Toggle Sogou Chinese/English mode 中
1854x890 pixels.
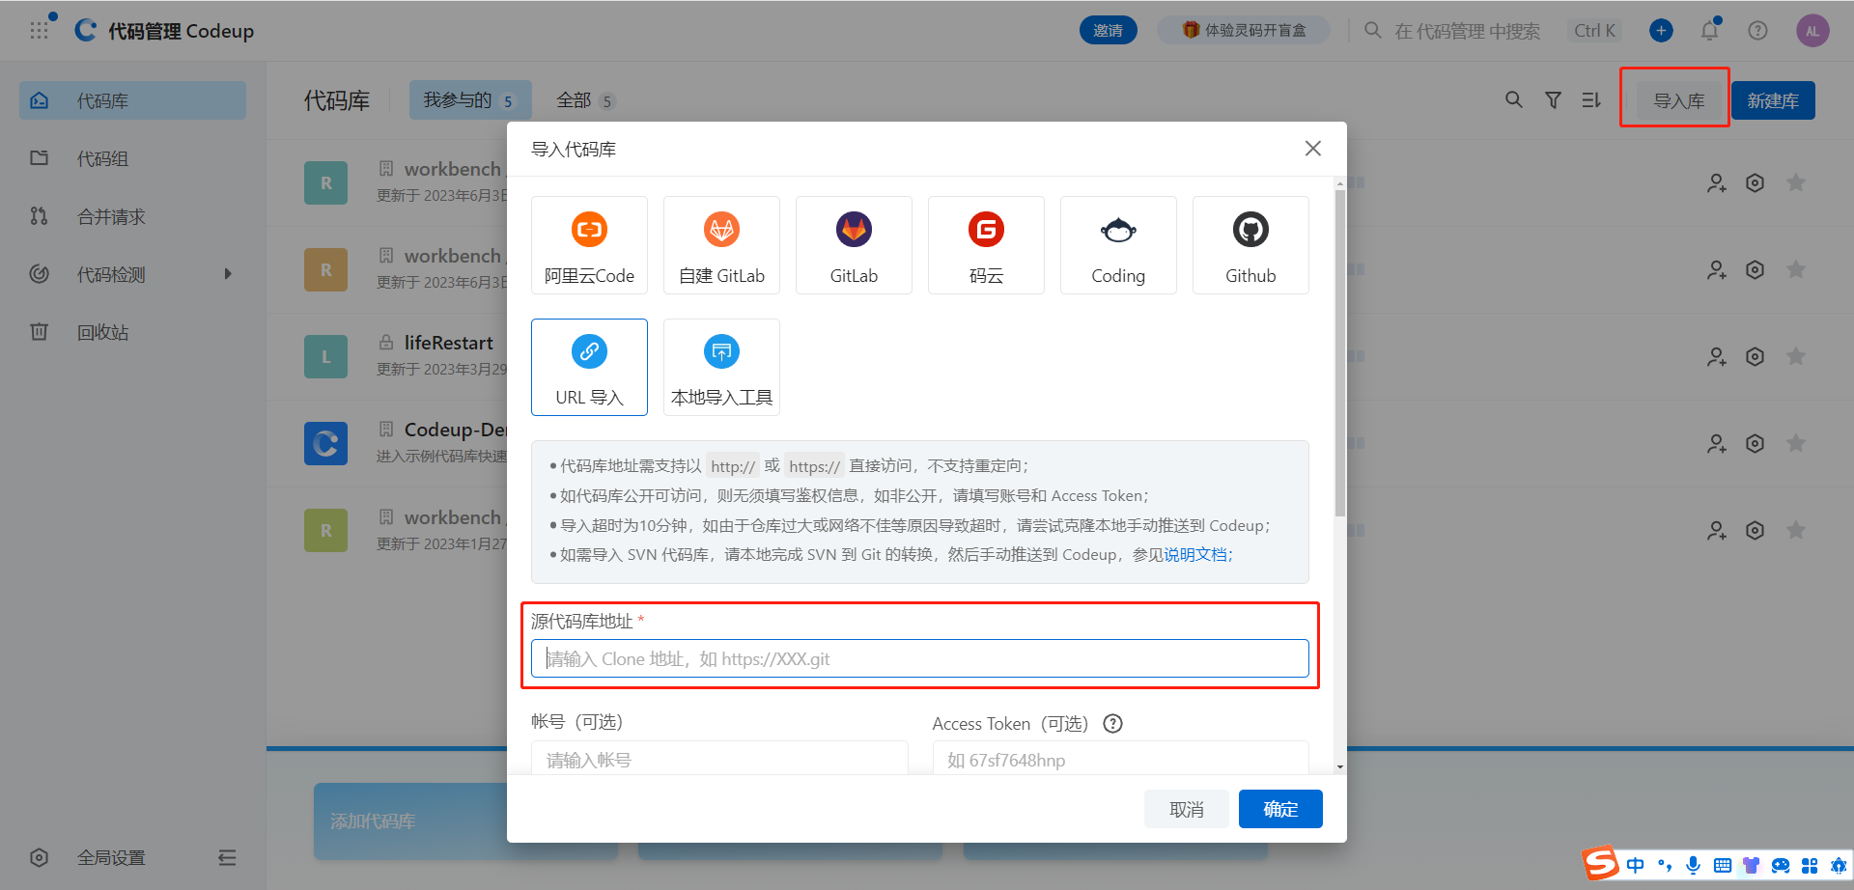[1635, 865]
